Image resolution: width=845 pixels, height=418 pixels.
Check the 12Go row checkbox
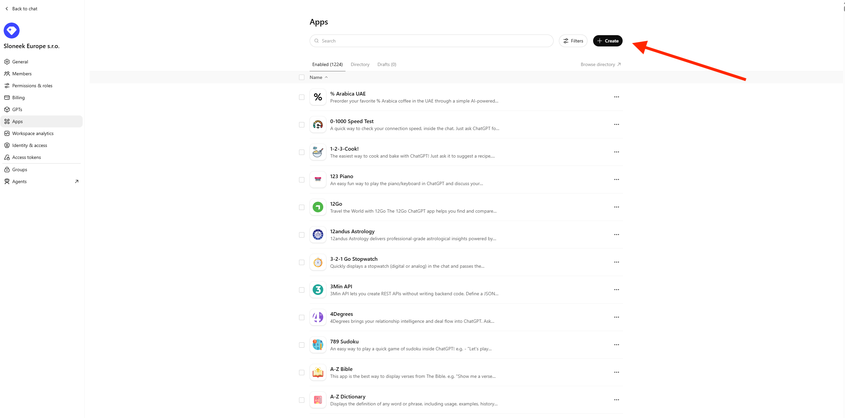tap(302, 207)
